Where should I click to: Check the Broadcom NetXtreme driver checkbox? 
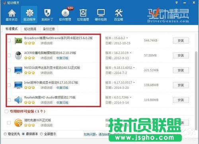9,41
